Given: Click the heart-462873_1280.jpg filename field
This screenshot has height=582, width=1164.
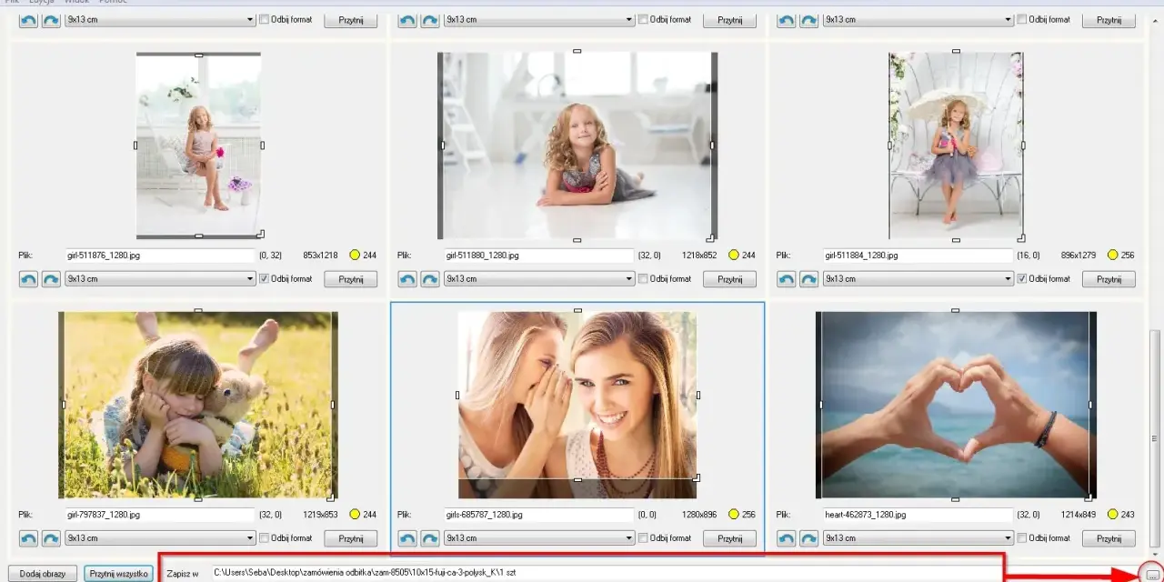Looking at the screenshot, I should 918,515.
